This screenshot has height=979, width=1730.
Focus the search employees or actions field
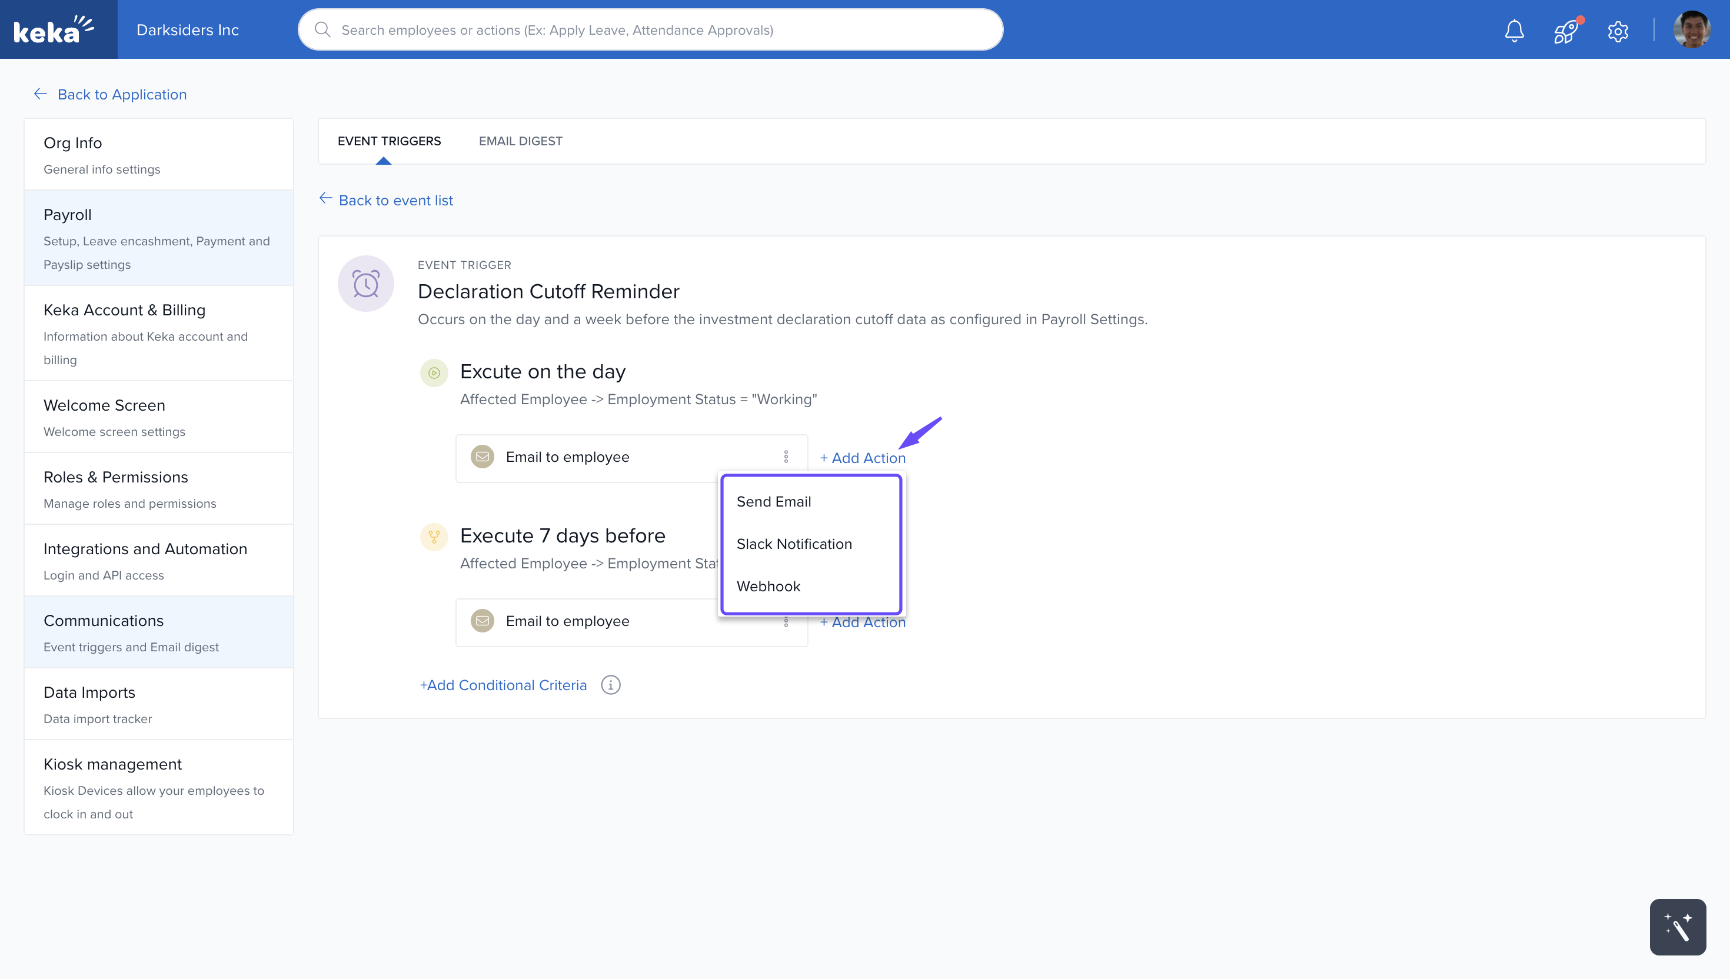650,29
